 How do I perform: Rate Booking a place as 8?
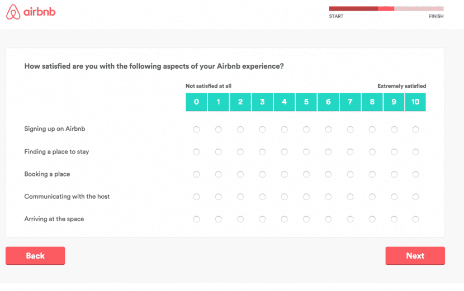pos(372,174)
